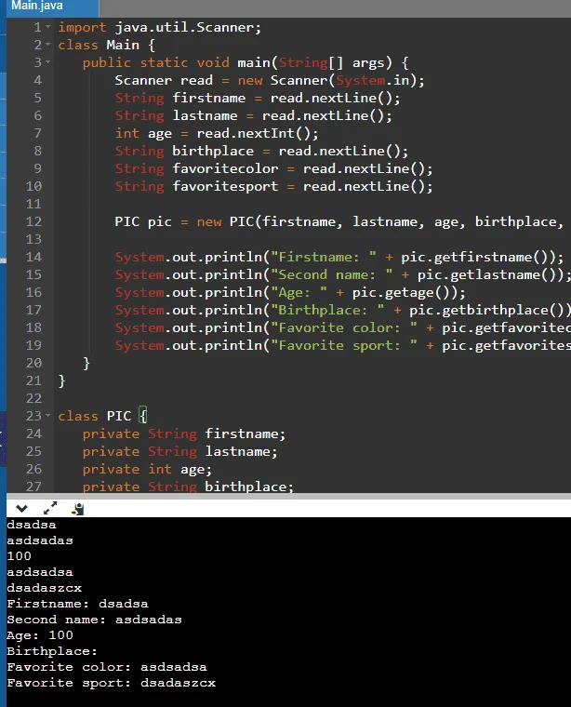Click the 'import java.util.Scanner;' line
Image resolution: width=571 pixels, height=707 pixels.
160,27
